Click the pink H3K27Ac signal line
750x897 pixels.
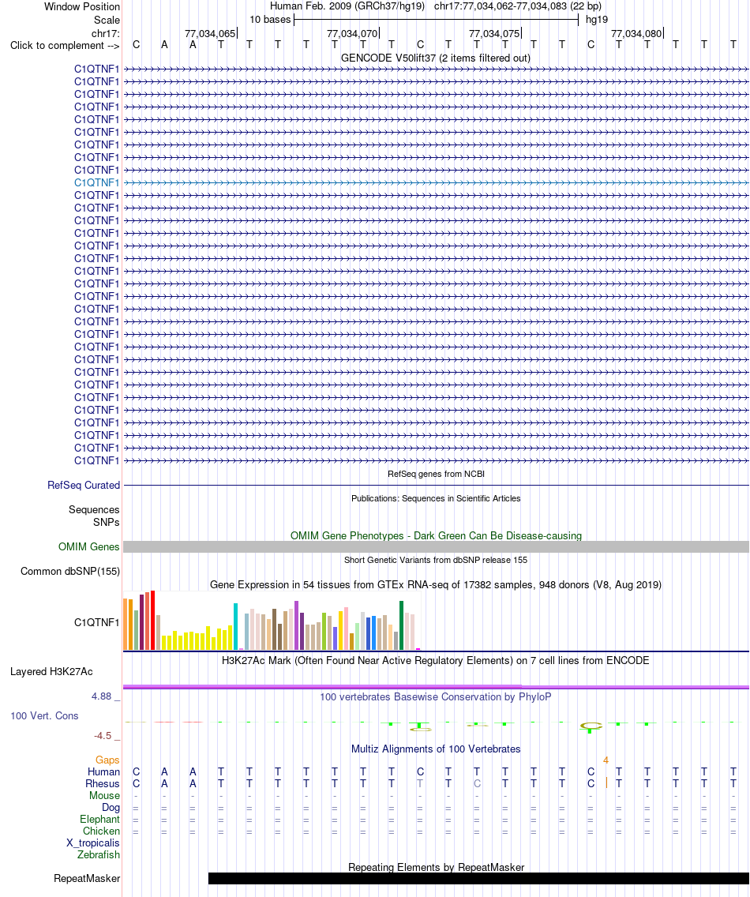point(436,686)
